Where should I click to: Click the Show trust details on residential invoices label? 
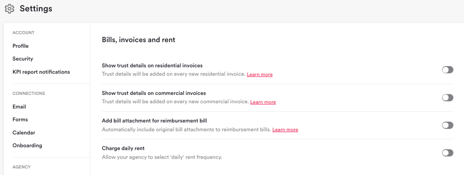click(x=152, y=66)
